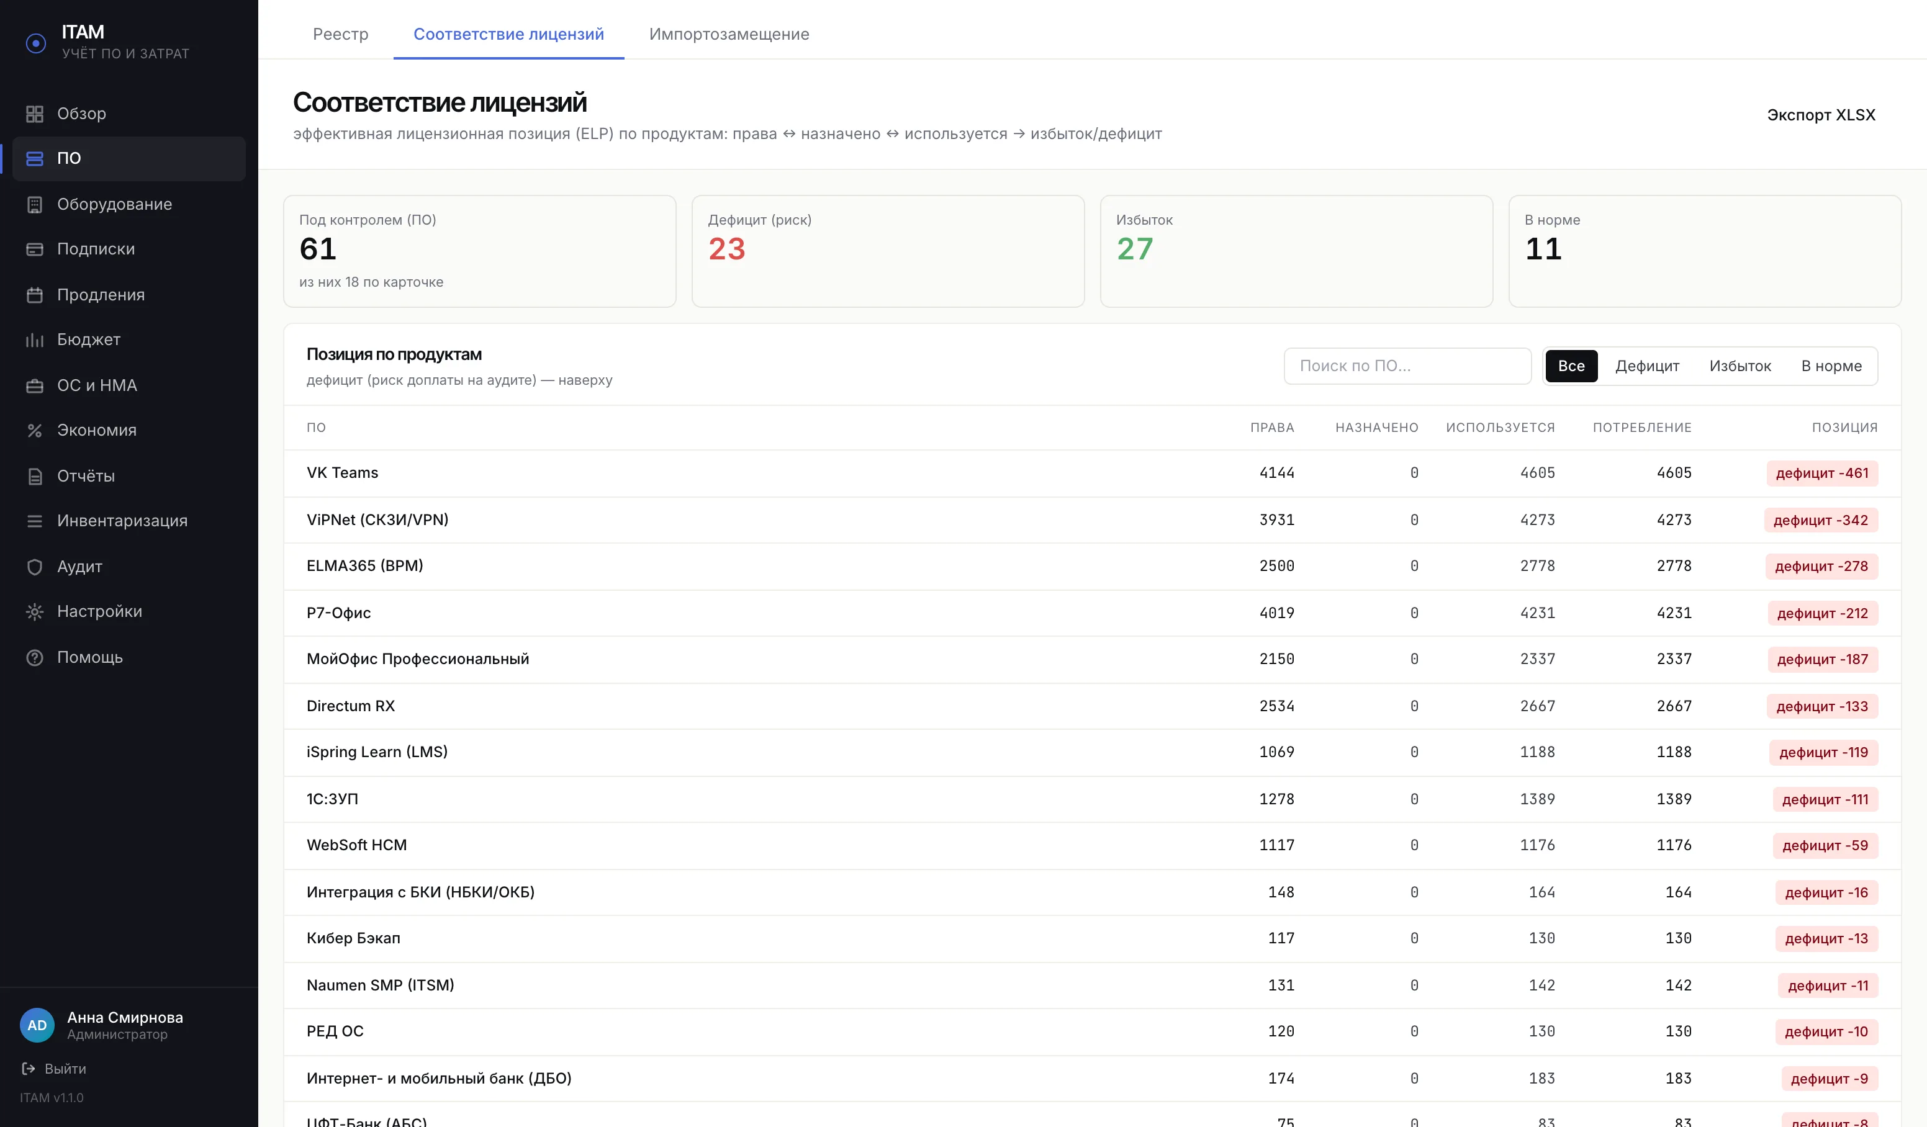Open the Directum RX row
The height and width of the screenshot is (1127, 1927).
coord(1092,706)
